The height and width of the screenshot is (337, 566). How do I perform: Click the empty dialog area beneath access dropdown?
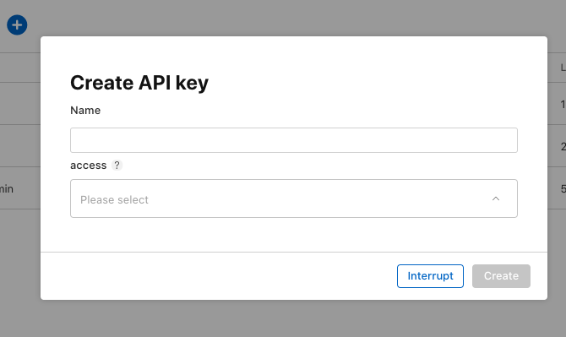click(x=294, y=235)
